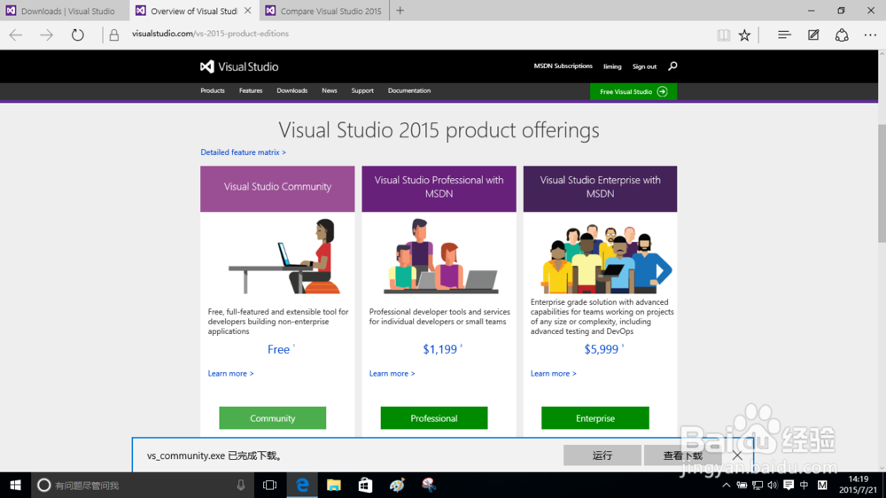This screenshot has height=498, width=886.
Task: Open the Features menu
Action: (251, 90)
